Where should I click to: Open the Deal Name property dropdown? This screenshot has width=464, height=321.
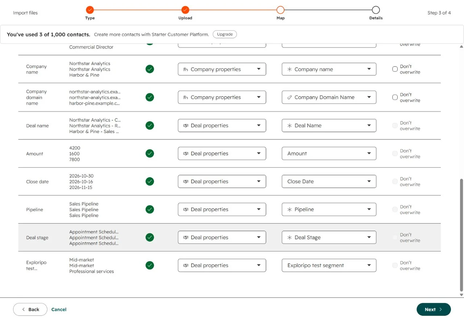click(x=329, y=125)
